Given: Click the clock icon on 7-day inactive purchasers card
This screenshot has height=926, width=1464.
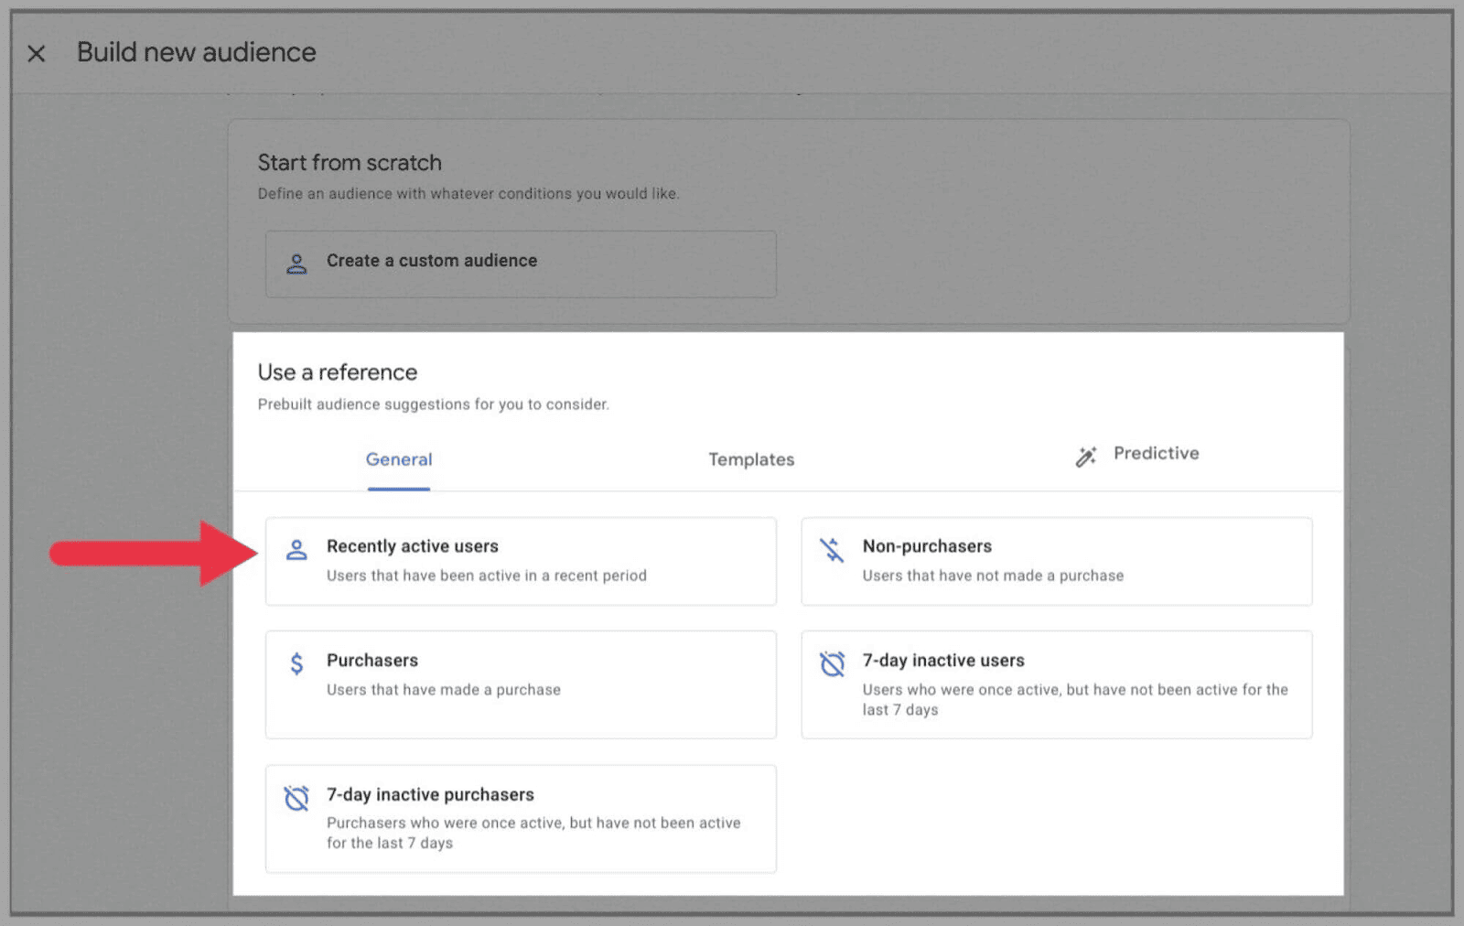Looking at the screenshot, I should (296, 798).
